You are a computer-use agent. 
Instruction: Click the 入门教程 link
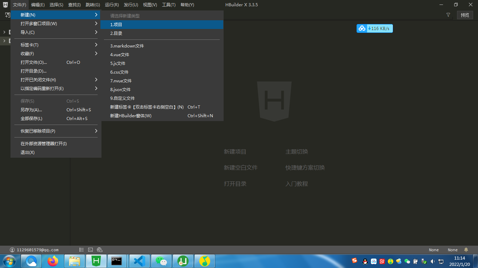pos(297,184)
